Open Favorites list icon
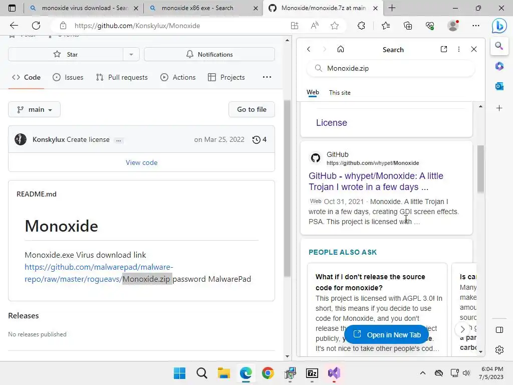Viewport: 513px width, 385px height. tap(386, 26)
